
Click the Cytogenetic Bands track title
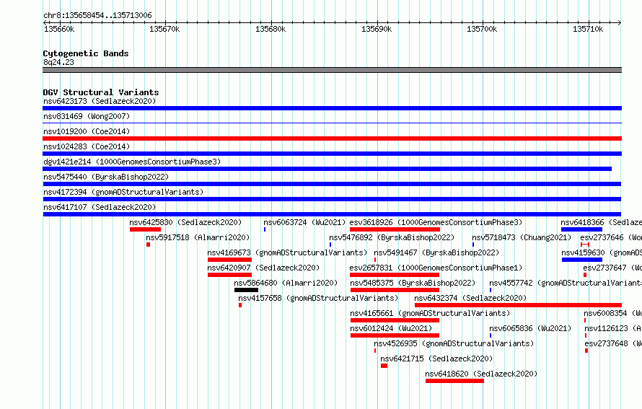coord(86,53)
